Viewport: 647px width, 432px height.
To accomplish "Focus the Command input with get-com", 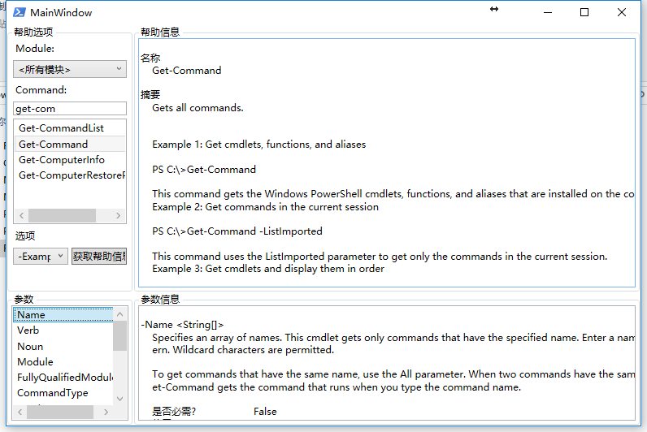I will tap(70, 109).
